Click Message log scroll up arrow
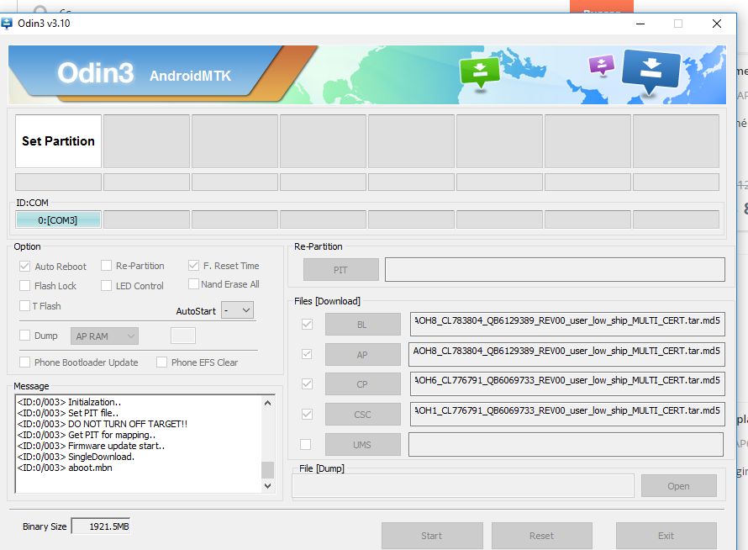 click(267, 403)
